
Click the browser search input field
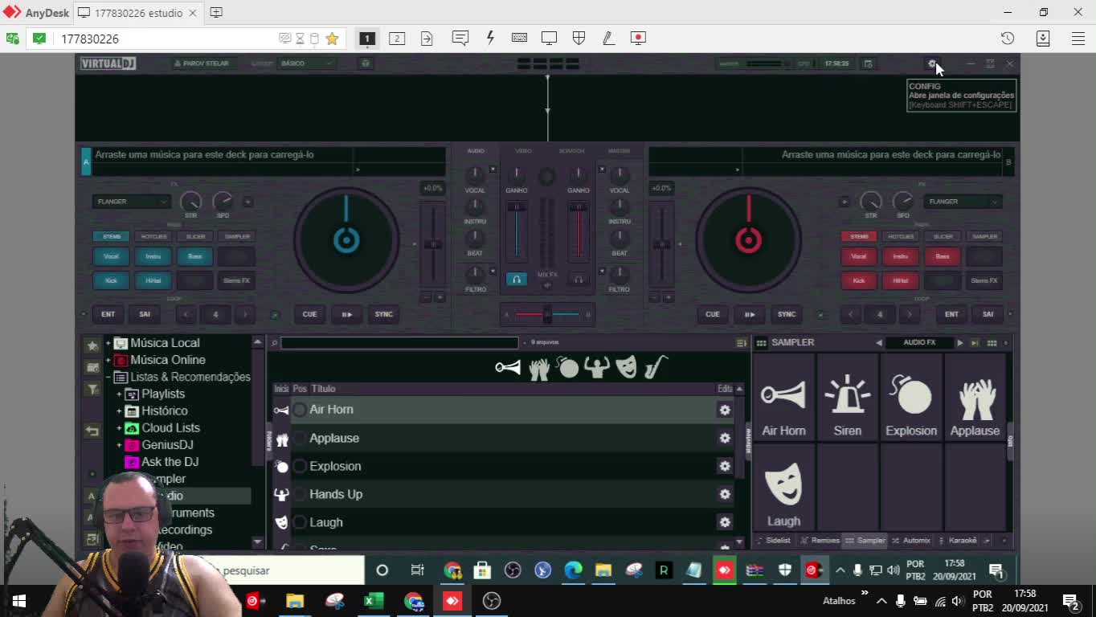(399, 343)
